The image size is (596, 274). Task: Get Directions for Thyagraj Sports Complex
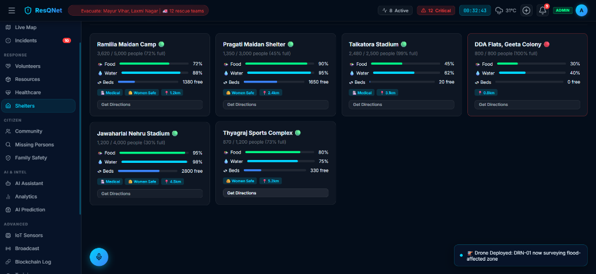[x=275, y=193]
